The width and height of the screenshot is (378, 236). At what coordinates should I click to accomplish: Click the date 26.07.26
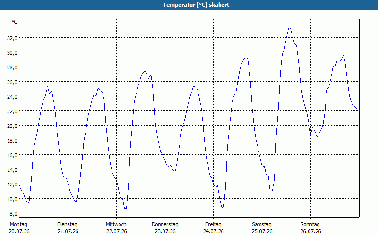click(311, 232)
